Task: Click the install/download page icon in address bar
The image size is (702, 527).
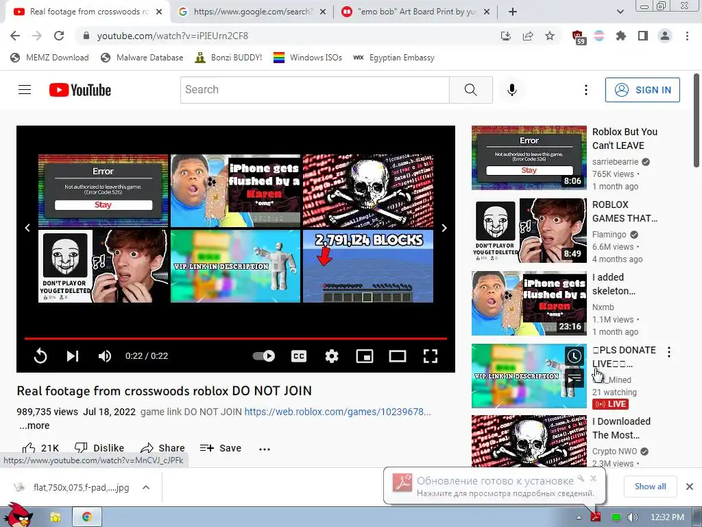Action: pos(506,36)
